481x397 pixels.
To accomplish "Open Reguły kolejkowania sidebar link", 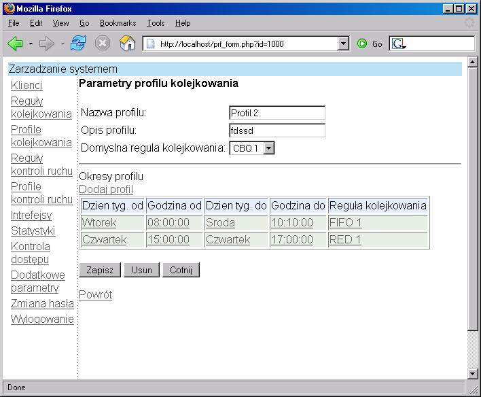I will [x=41, y=107].
